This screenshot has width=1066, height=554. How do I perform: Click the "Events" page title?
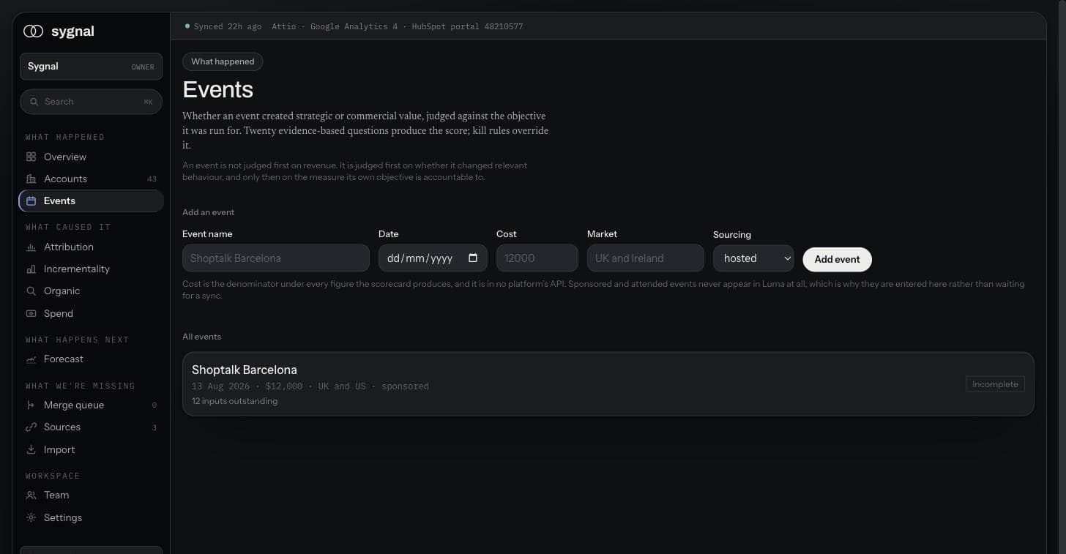(217, 89)
